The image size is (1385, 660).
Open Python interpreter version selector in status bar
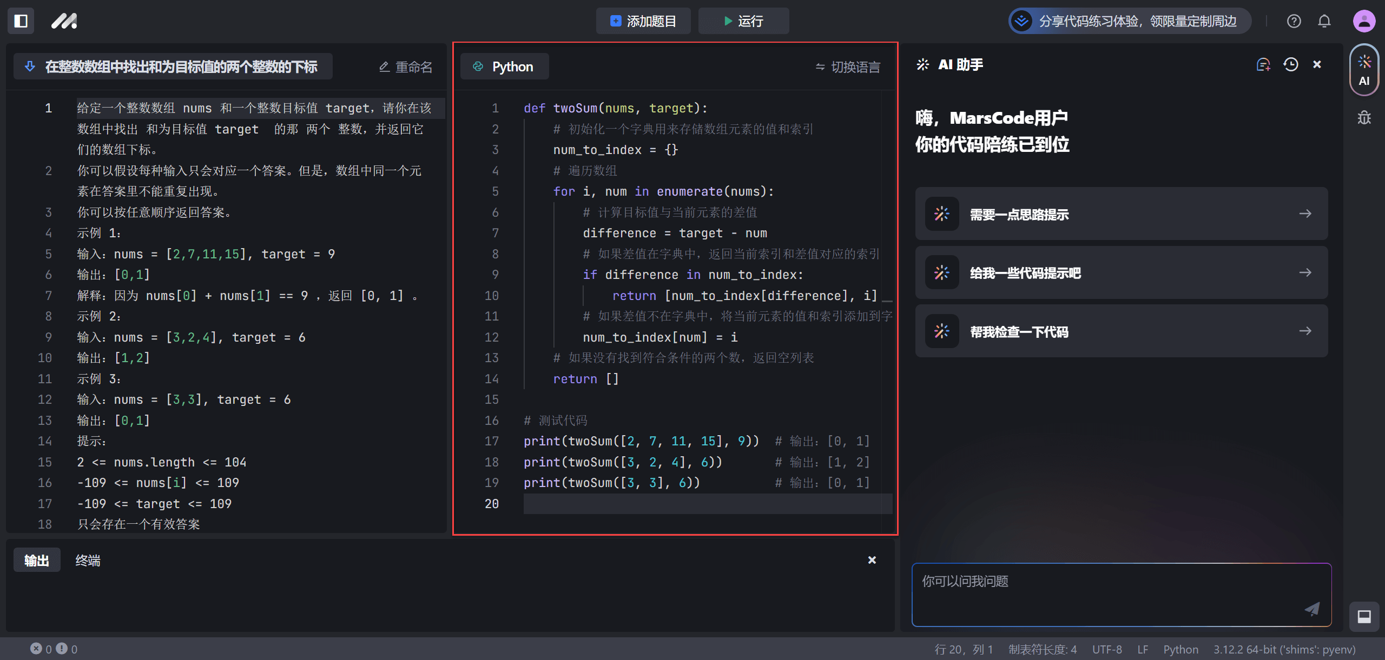pyautogui.click(x=1284, y=649)
